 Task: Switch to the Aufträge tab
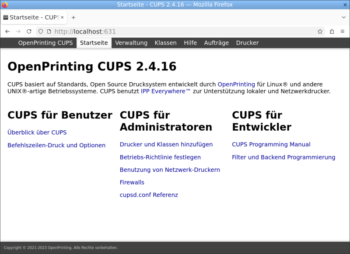pos(216,43)
